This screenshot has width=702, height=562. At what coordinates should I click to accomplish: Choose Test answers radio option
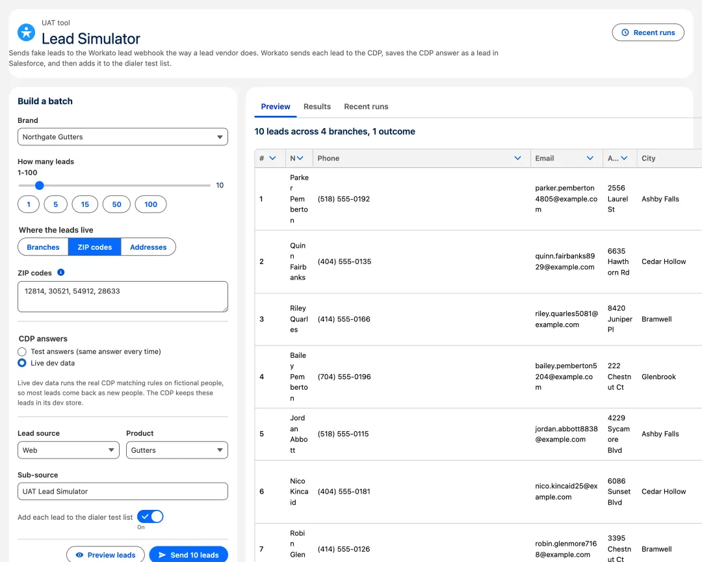pyautogui.click(x=22, y=351)
